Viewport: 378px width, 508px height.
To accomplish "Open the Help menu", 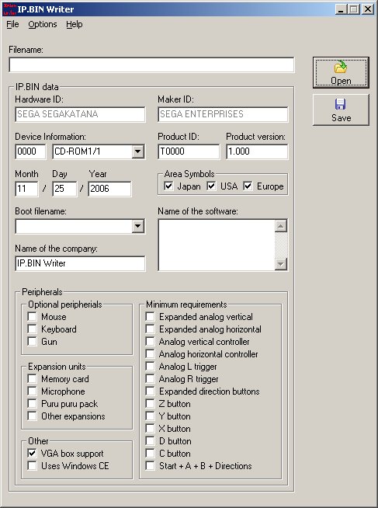I will point(74,24).
